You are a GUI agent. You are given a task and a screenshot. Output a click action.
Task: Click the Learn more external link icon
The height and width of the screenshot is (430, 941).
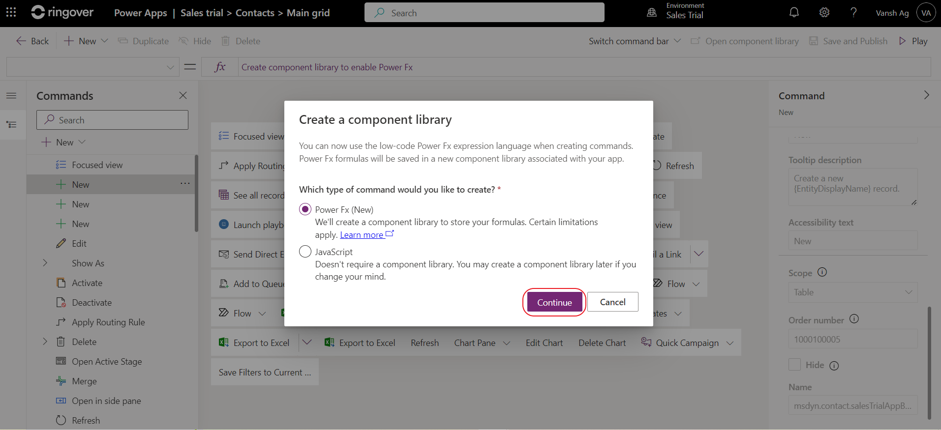[390, 234]
